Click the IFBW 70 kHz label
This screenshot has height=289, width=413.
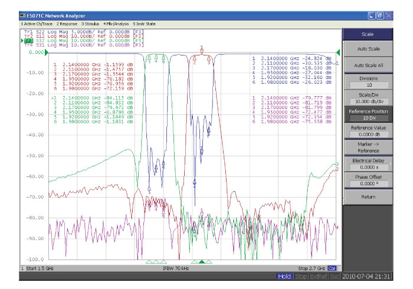[176, 268]
